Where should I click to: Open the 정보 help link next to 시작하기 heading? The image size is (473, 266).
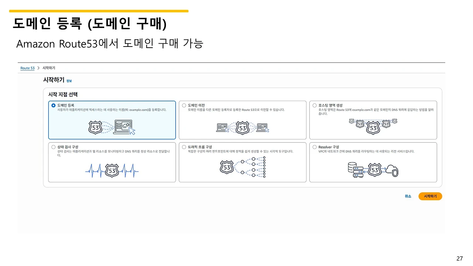(x=69, y=81)
